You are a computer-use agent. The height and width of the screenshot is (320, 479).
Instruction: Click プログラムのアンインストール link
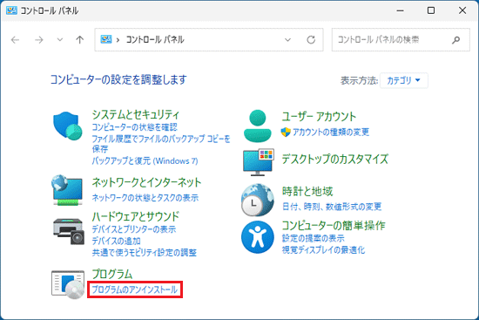coord(134,289)
